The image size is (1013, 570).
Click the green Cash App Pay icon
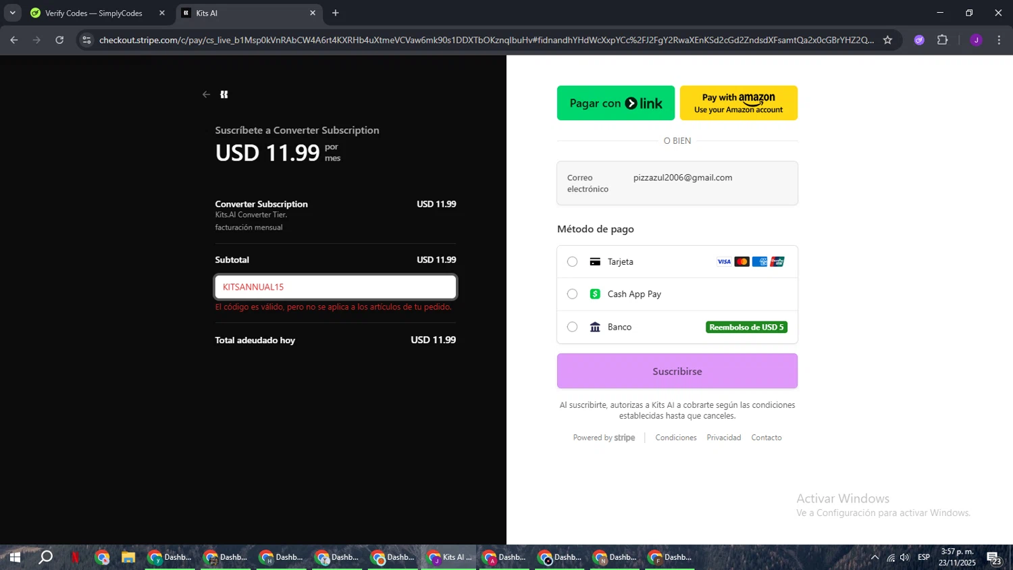[595, 294]
